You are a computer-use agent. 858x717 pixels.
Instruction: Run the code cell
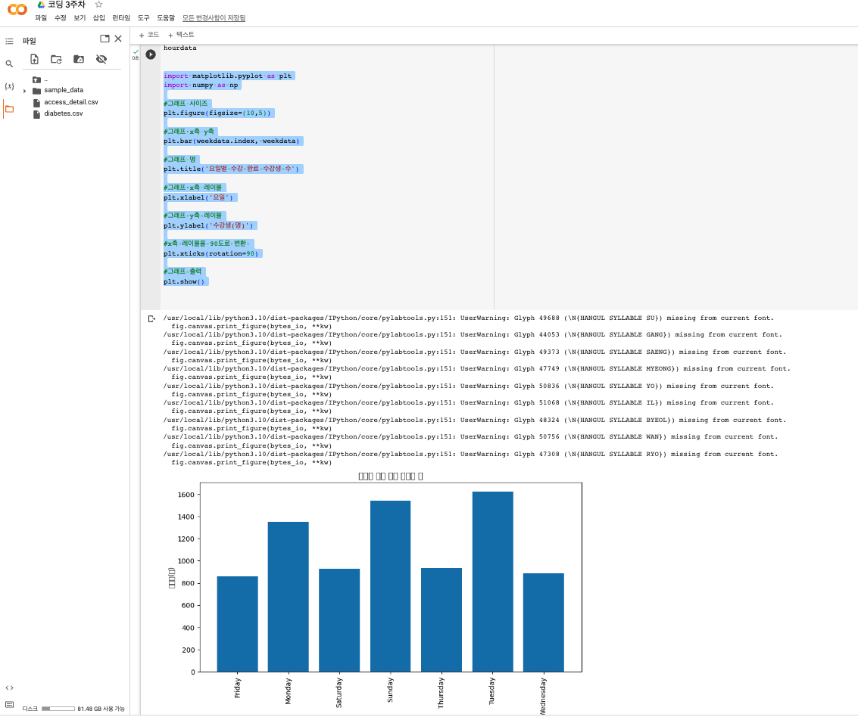[x=151, y=54]
